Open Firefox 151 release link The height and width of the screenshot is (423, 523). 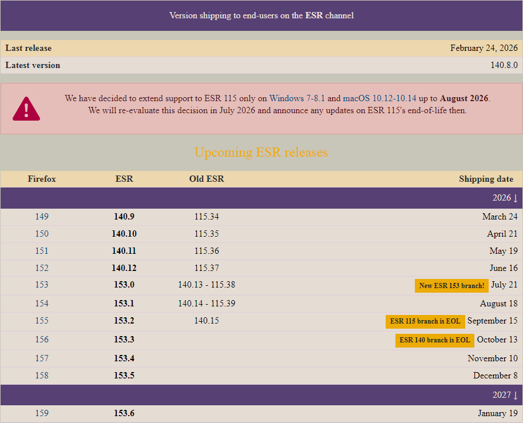(x=42, y=251)
